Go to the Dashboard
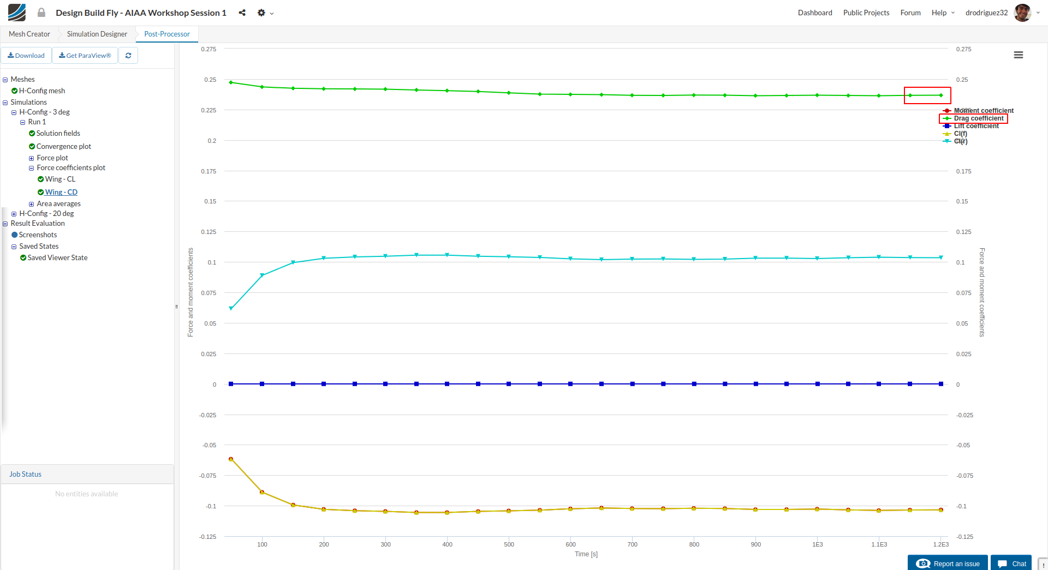The image size is (1048, 570). point(815,13)
